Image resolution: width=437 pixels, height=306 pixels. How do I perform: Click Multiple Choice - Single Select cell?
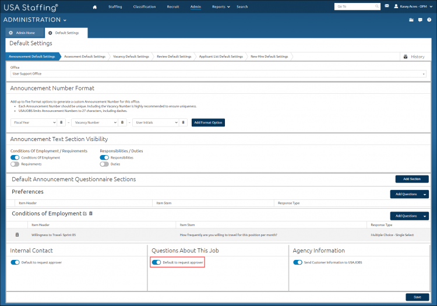click(392, 235)
